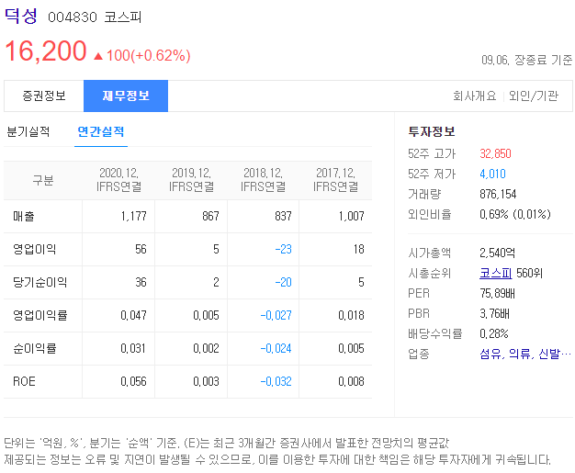Click the 2019 매출 value 867

click(x=210, y=217)
